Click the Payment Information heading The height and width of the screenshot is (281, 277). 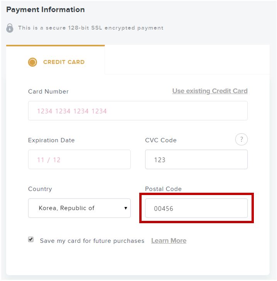(46, 10)
